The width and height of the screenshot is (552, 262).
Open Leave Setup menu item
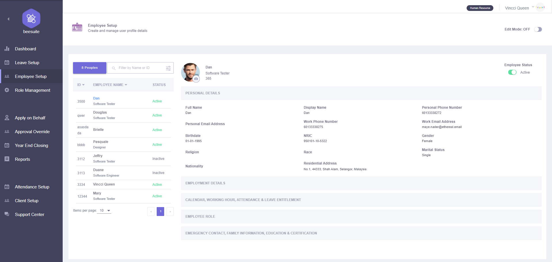click(x=31, y=62)
